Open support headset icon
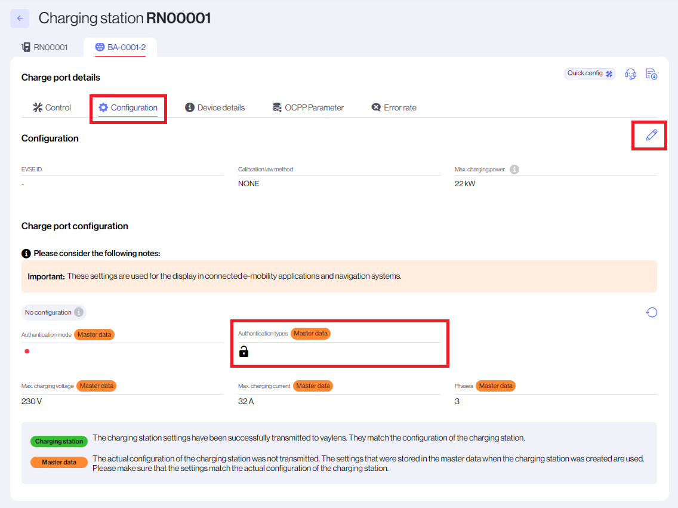The width and height of the screenshot is (678, 508). click(x=630, y=74)
